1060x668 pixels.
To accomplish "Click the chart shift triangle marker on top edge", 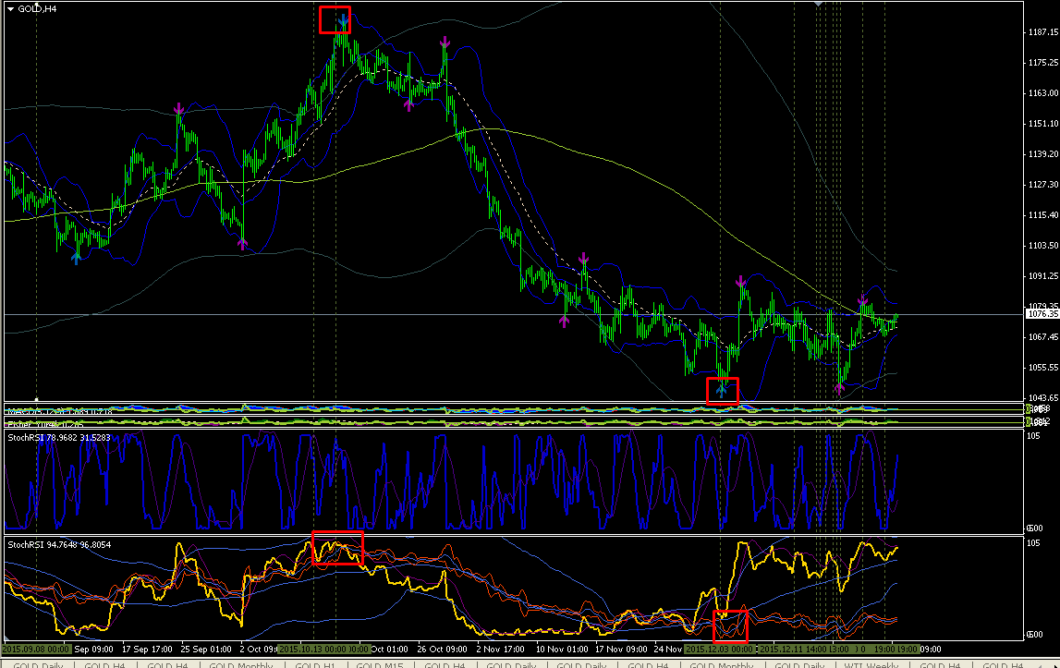I will point(818,4).
